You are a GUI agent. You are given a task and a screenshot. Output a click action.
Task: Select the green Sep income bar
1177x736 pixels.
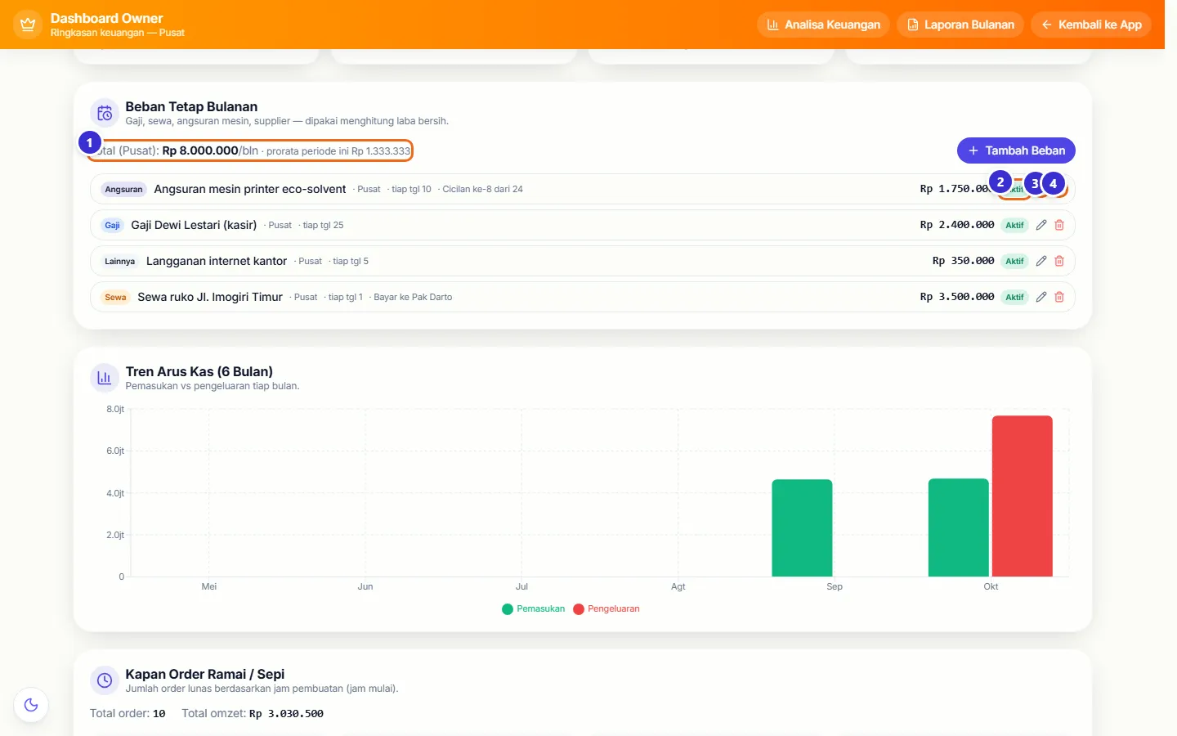click(x=802, y=528)
